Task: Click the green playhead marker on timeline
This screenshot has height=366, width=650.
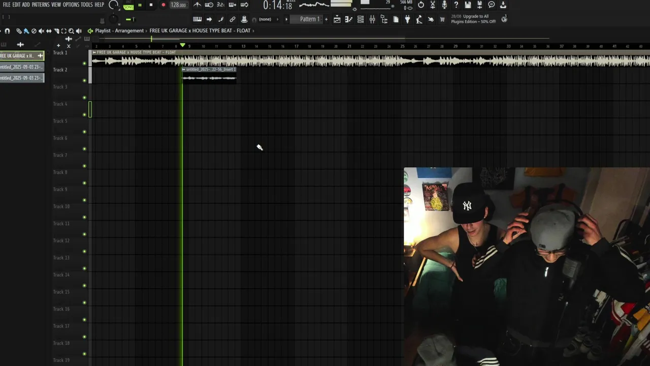Action: [182, 46]
